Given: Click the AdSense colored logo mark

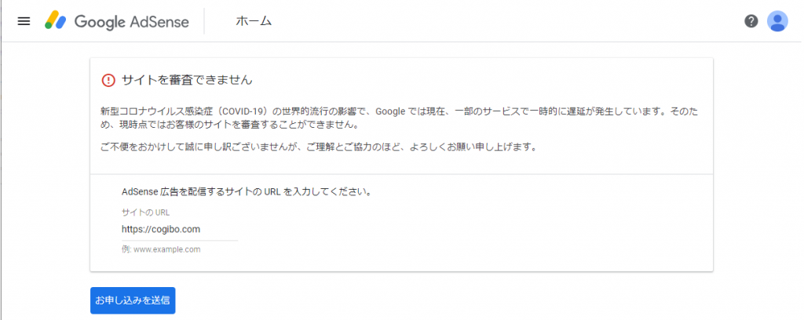Looking at the screenshot, I should coord(56,21).
